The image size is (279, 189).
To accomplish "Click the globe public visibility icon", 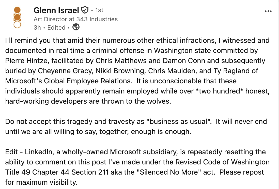I will [76, 27].
